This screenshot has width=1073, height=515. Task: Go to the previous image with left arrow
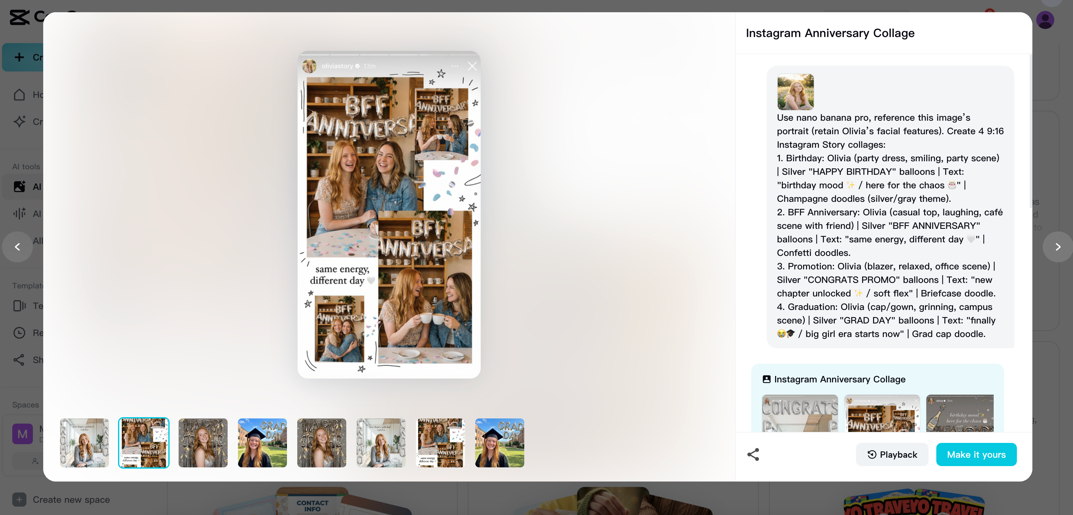coord(17,247)
